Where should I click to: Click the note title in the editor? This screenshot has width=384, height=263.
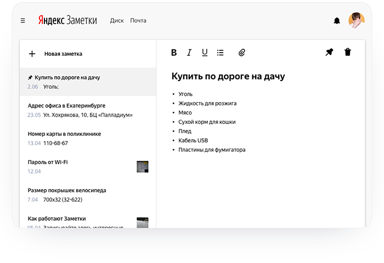pos(228,76)
